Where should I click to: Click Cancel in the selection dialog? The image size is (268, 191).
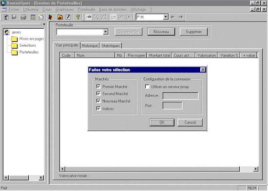tap(190, 122)
